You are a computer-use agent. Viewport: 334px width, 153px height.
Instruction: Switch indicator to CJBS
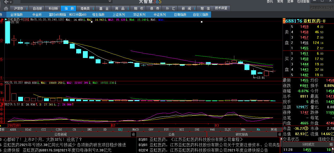coord(59,130)
